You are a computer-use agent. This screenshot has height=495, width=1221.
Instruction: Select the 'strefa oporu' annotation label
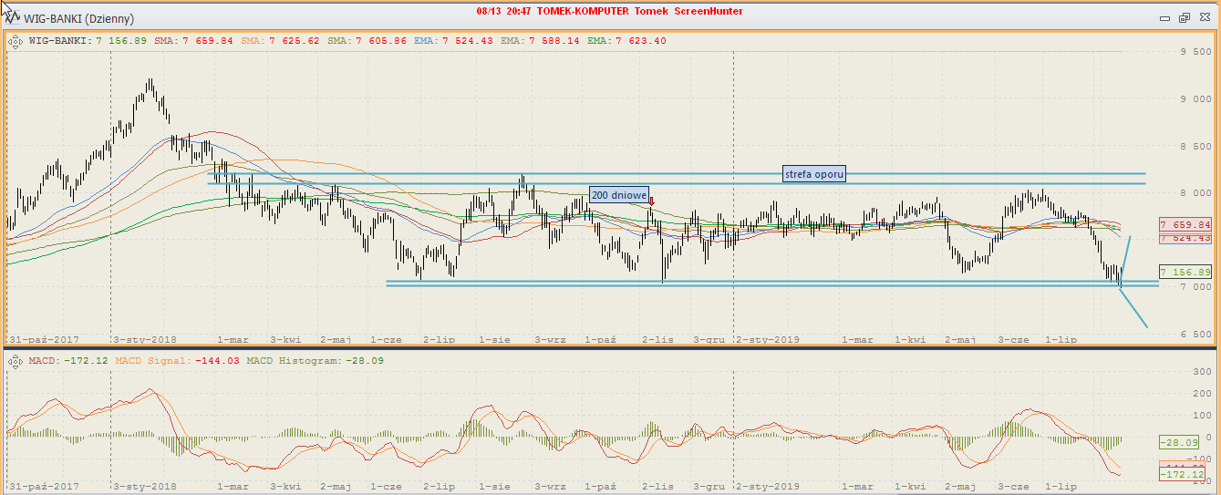(x=813, y=173)
